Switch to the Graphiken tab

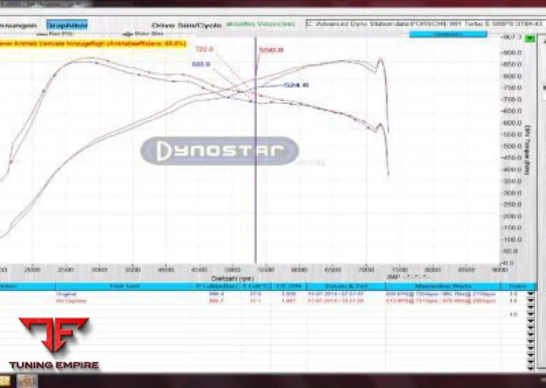(67, 25)
